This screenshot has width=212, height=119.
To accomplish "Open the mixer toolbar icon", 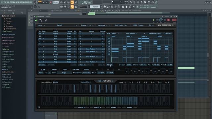I will point(116,7).
